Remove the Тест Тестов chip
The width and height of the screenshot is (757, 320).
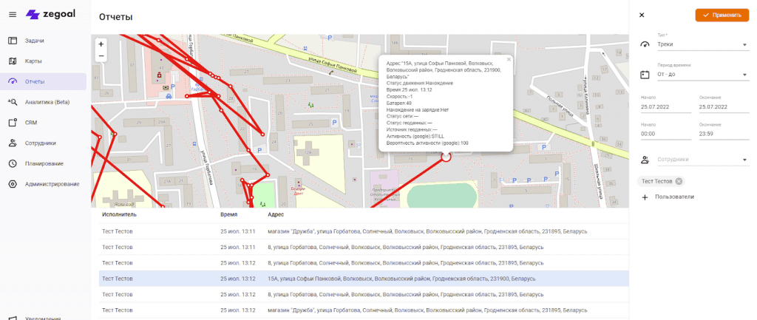click(679, 181)
